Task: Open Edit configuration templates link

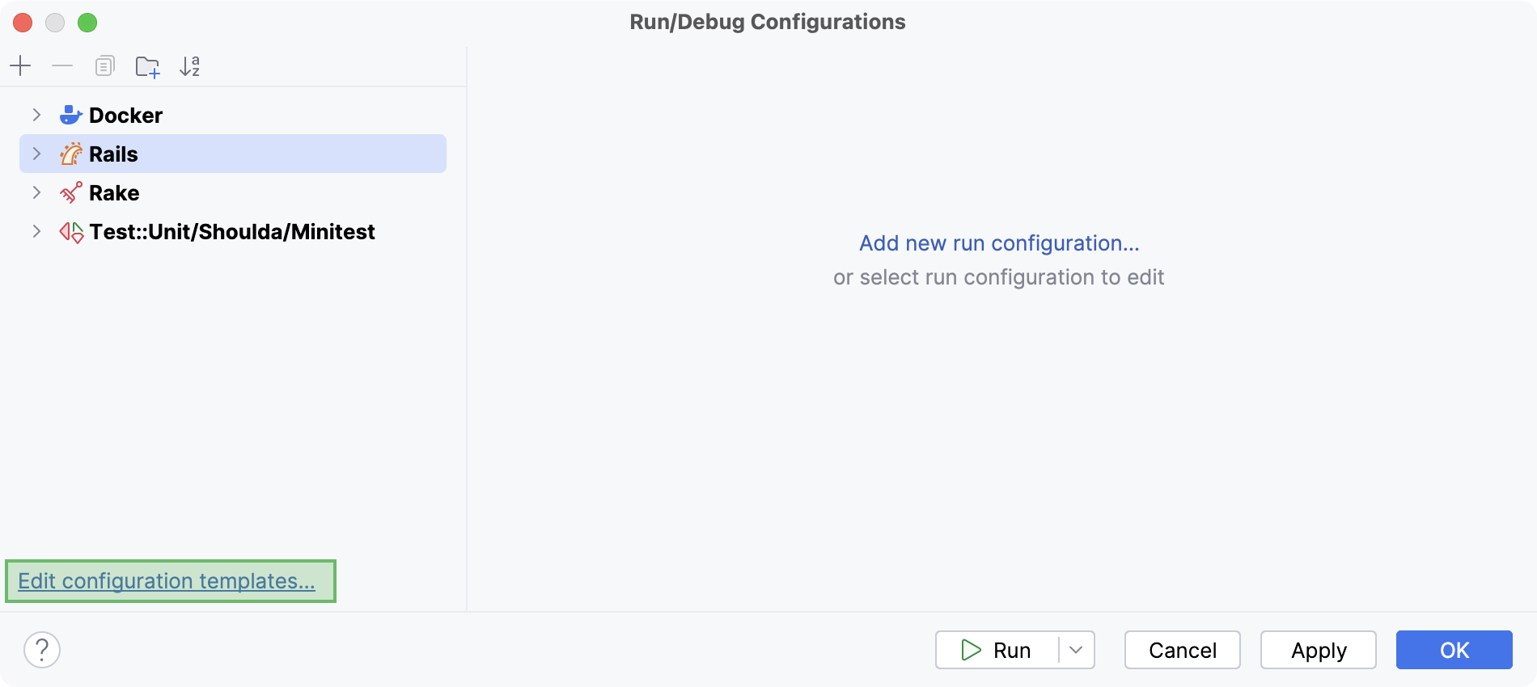Action: [x=167, y=581]
